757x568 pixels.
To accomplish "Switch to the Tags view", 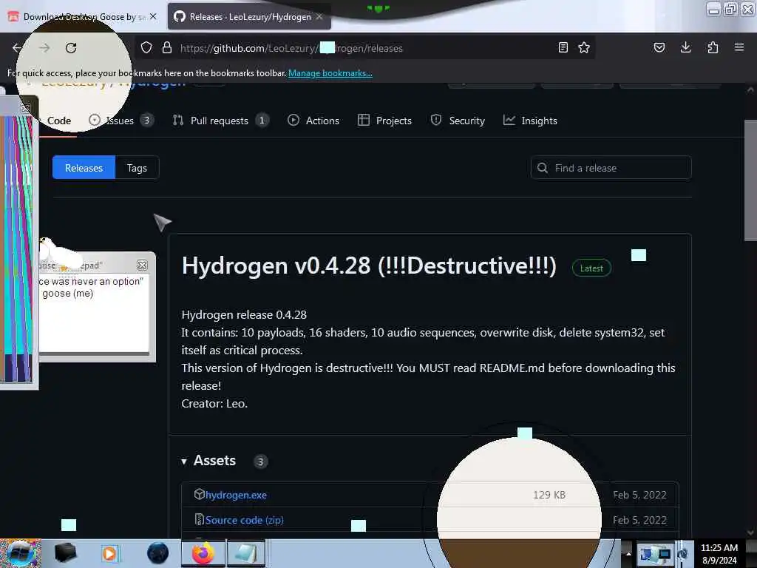I will coord(137,168).
